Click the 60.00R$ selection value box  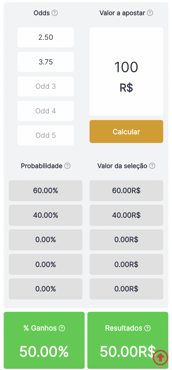pyautogui.click(x=126, y=191)
